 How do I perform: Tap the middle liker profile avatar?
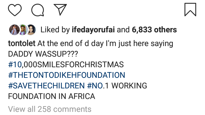(22, 29)
